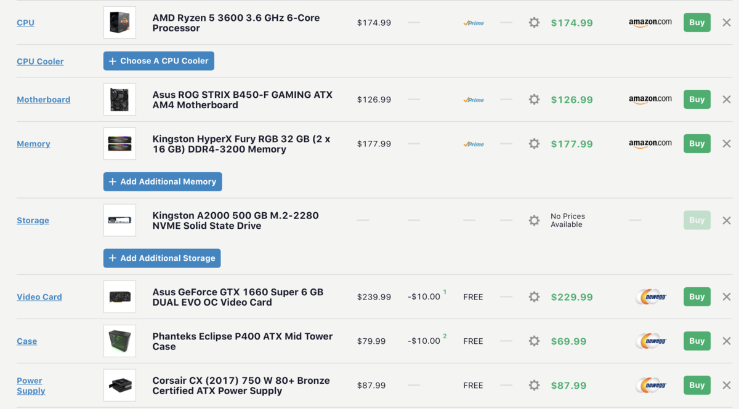Open the Kingston A2000 SSD thumbnail

point(119,220)
